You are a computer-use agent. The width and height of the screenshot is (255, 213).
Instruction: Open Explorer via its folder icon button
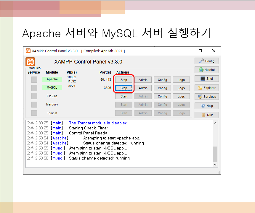(206, 88)
